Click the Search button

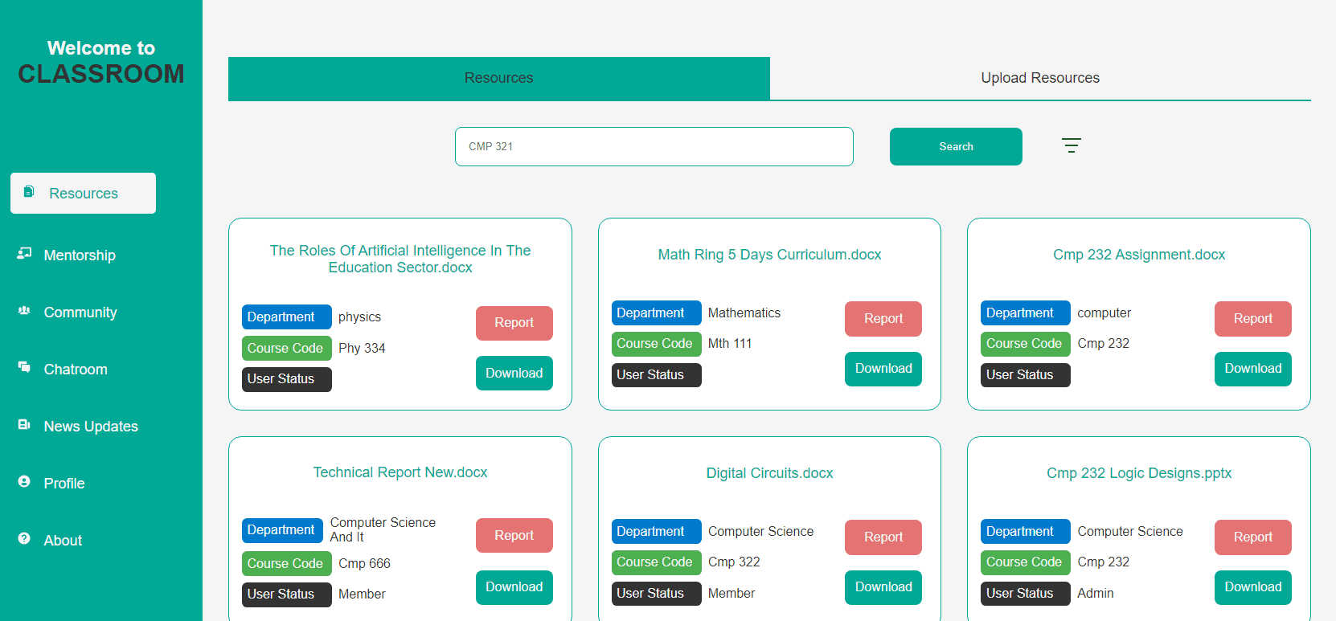coord(956,146)
